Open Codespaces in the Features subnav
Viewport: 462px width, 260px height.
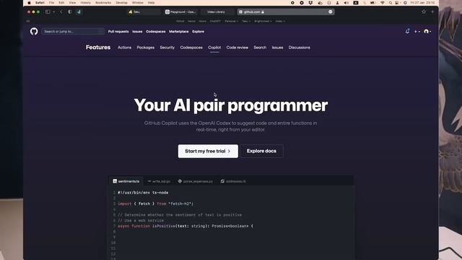pos(191,48)
